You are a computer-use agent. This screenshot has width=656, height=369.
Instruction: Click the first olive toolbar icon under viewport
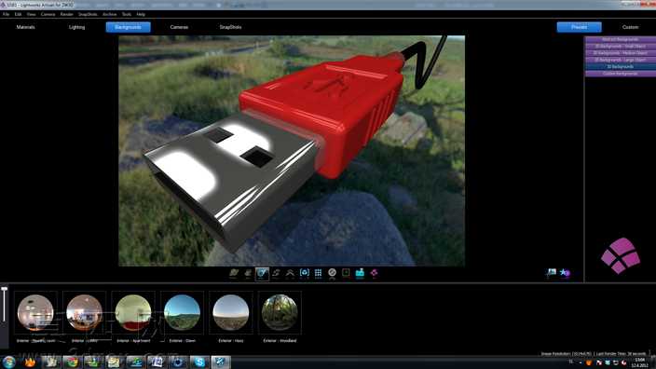pyautogui.click(x=234, y=273)
